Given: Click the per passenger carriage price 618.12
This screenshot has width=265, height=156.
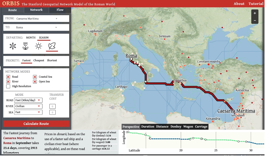Looking at the screenshot, I should pos(106,149).
